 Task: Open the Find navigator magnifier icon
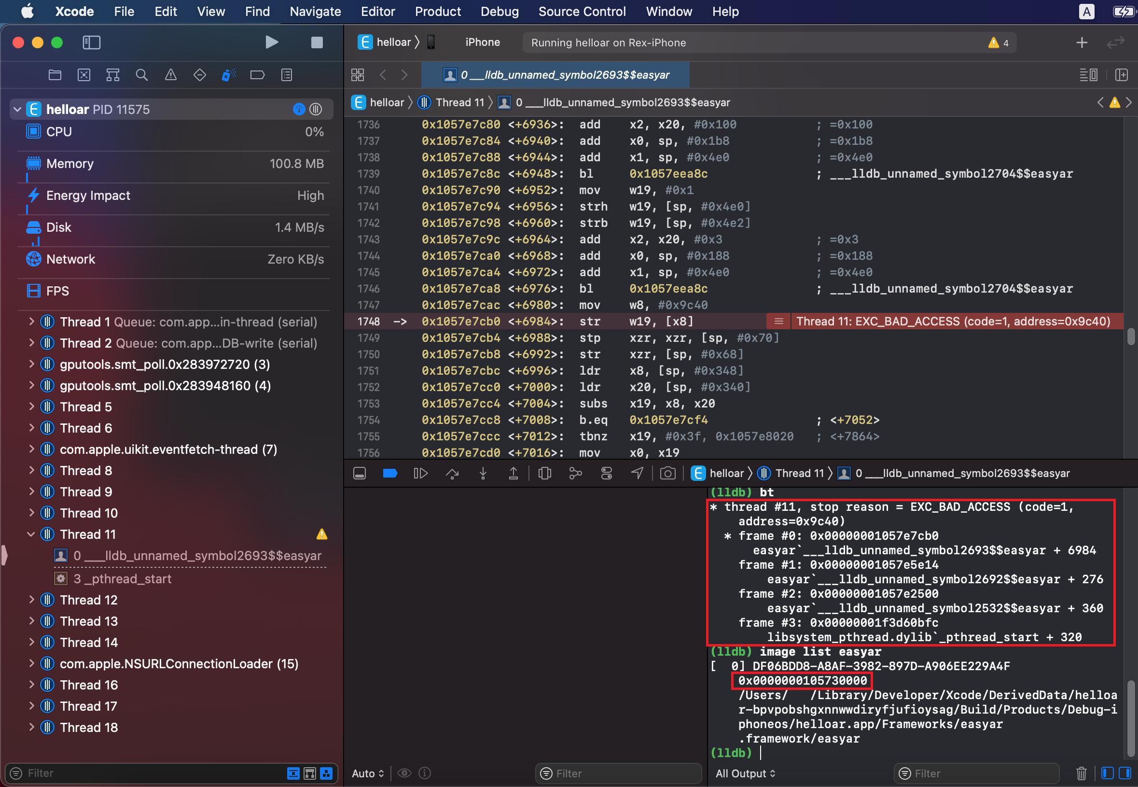click(141, 75)
